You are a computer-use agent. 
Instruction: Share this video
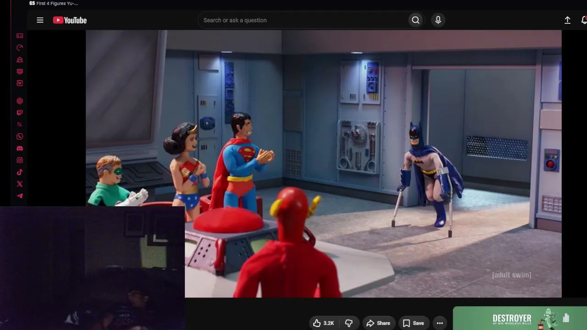pos(378,323)
